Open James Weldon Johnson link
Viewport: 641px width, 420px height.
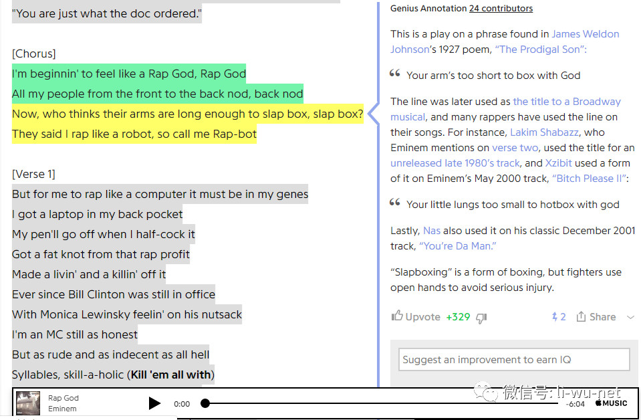click(x=505, y=41)
